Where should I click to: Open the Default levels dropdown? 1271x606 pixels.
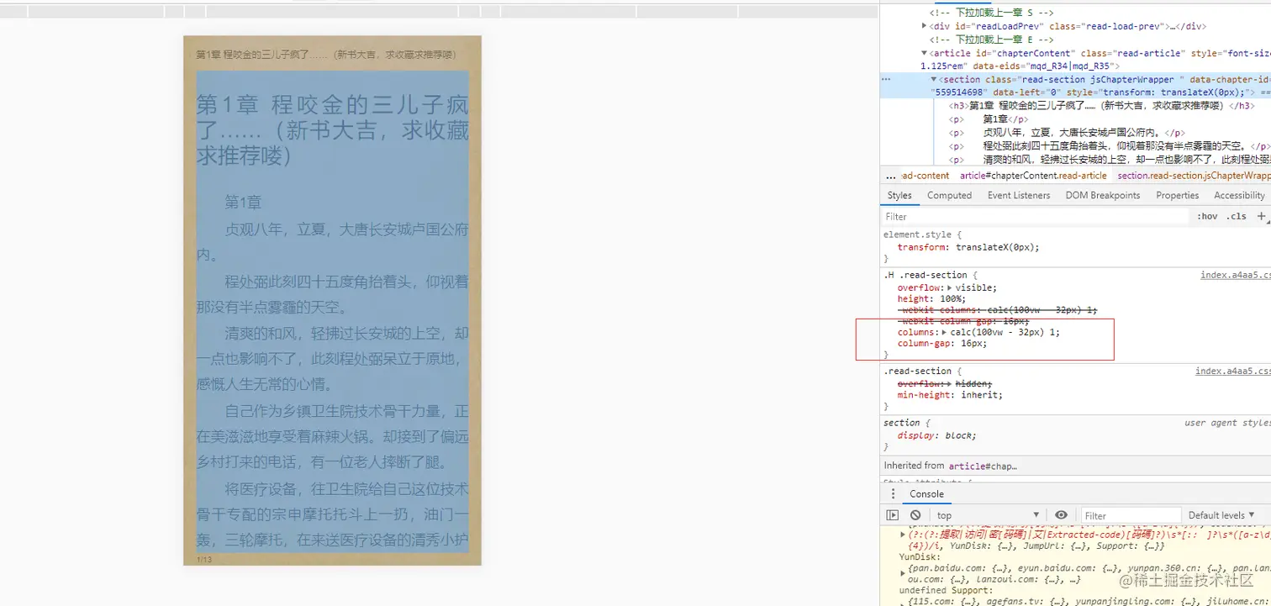[x=1221, y=515]
